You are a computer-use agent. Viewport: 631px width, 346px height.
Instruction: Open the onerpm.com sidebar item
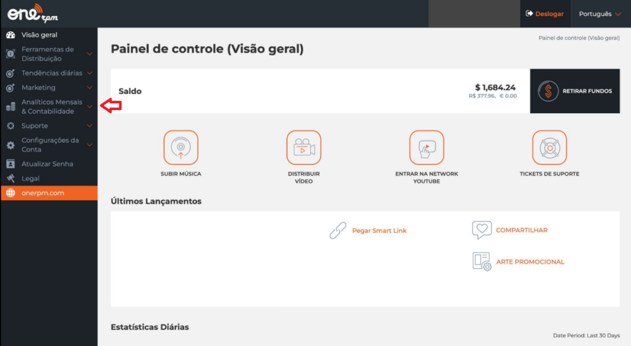tap(49, 193)
